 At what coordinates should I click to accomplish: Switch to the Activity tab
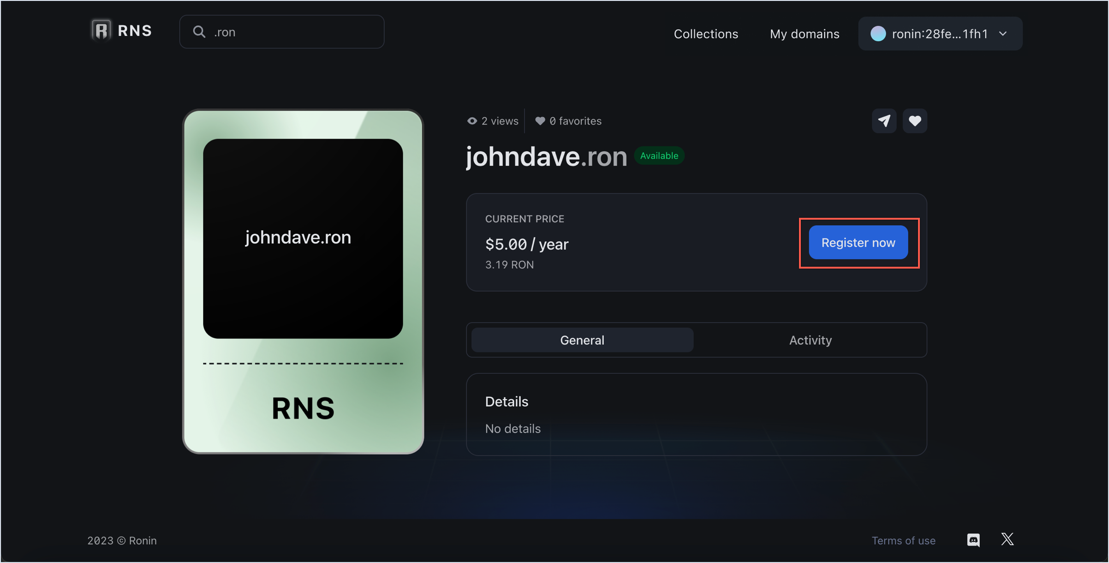click(810, 340)
